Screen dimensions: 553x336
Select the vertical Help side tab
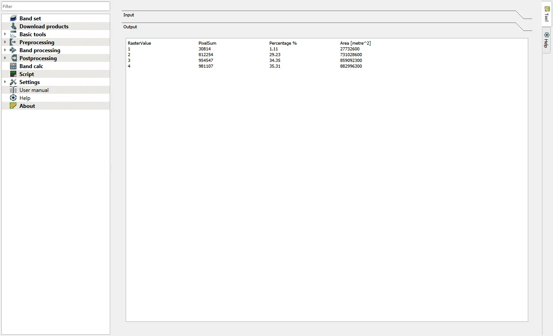tap(547, 40)
